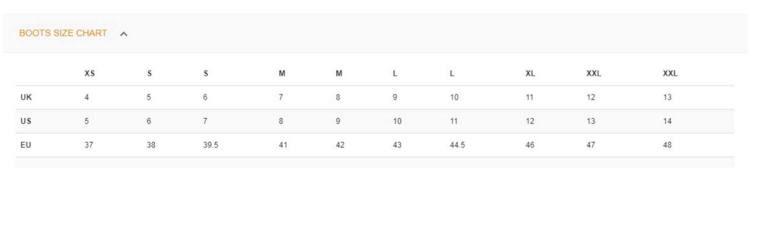This screenshot has height=236, width=761.
Task: Click the UK row label
Action: tap(26, 98)
